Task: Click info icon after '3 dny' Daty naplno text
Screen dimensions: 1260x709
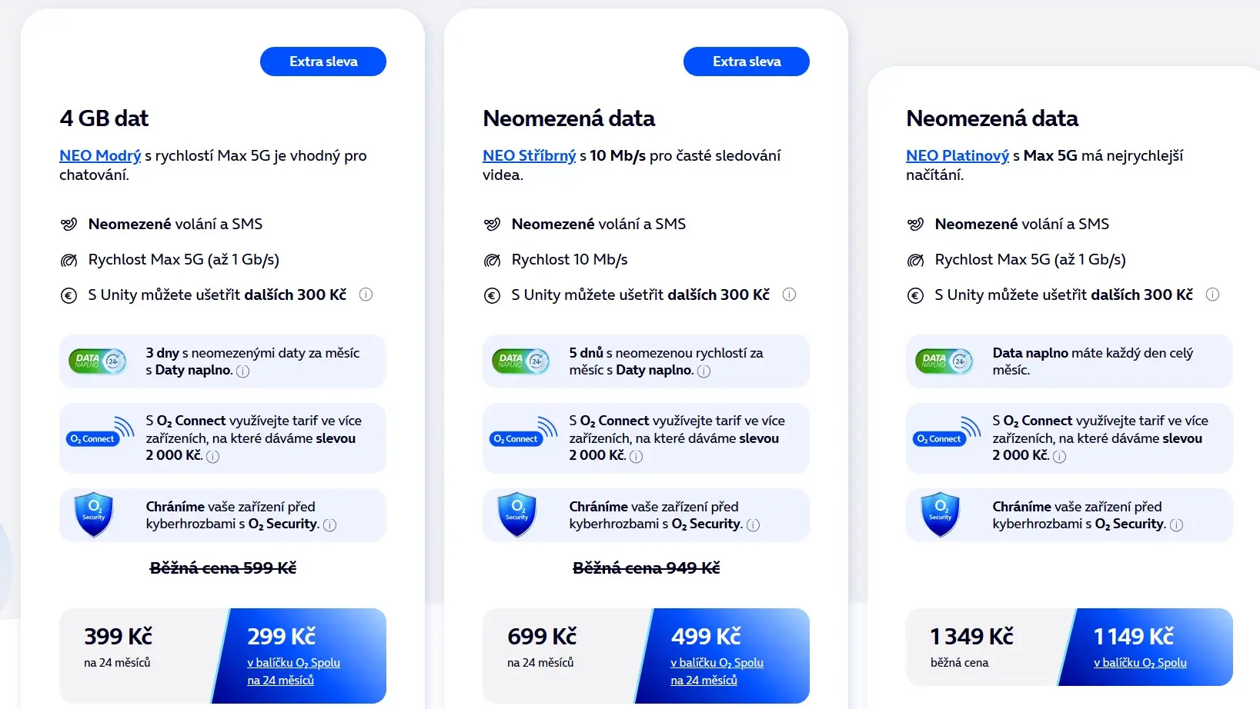Action: coord(243,371)
